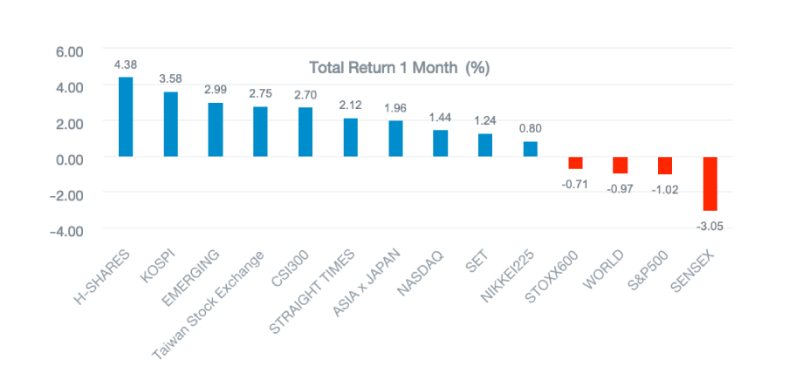Select the KOSPI bar in the chart
The width and height of the screenshot is (789, 387).
pos(170,125)
